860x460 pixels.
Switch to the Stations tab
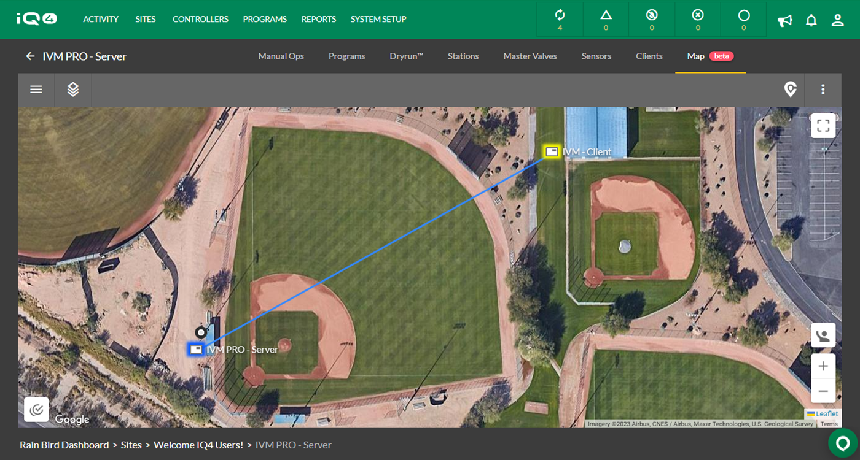[463, 56]
